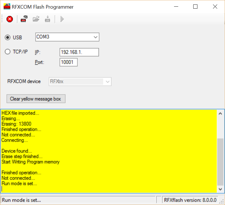Maximize the RFXCOM Flash Programmer window
Viewport: 225px width, 205px height.
(x=195, y=7)
